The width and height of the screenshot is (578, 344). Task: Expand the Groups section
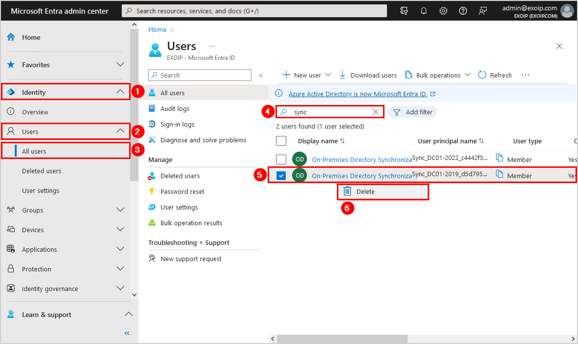(x=120, y=210)
